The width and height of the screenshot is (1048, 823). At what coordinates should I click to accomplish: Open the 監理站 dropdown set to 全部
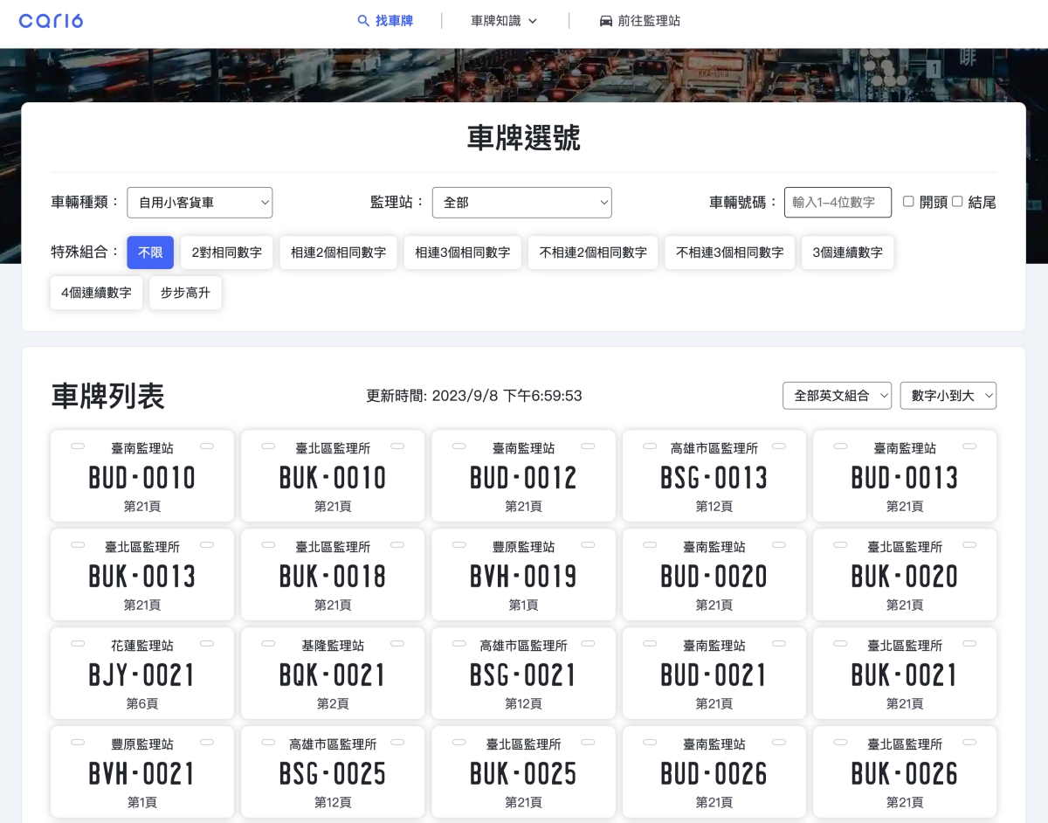521,203
